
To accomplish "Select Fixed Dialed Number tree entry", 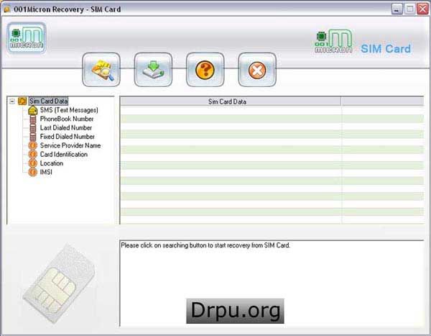I will pos(68,137).
